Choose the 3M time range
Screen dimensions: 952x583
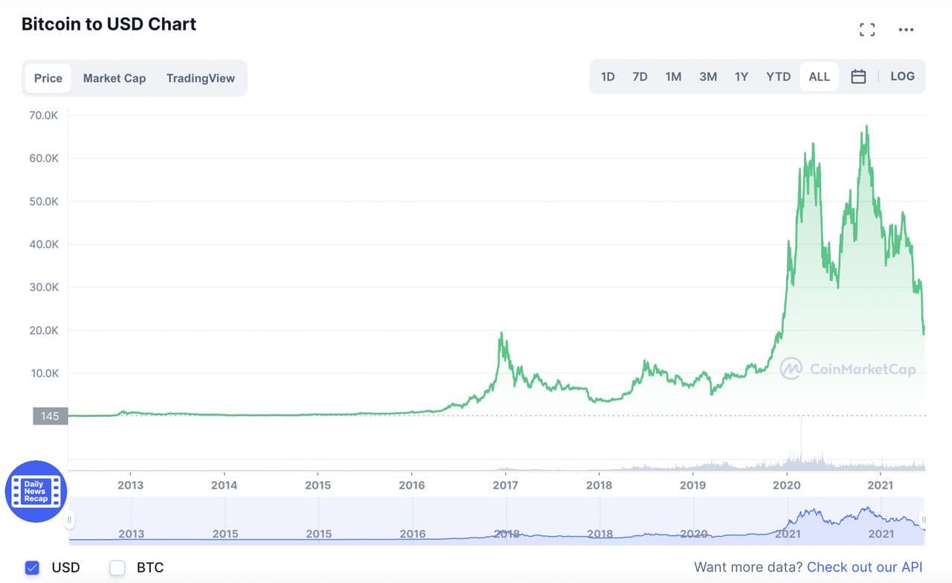click(x=708, y=77)
